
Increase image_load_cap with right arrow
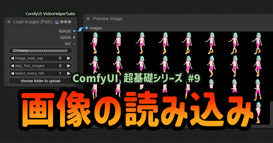click(x=69, y=58)
